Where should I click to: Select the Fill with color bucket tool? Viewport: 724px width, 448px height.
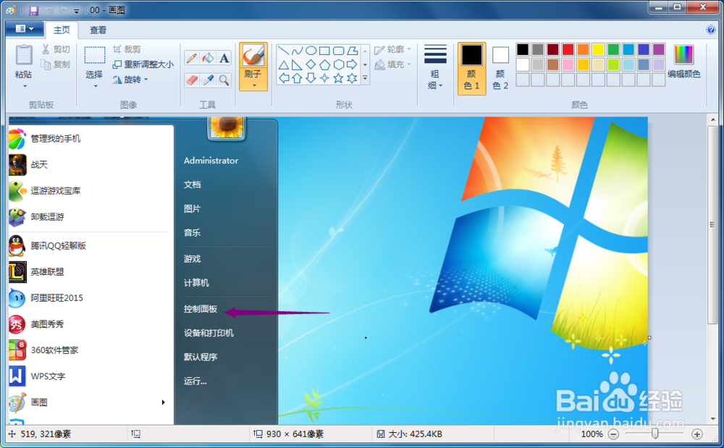pos(208,58)
